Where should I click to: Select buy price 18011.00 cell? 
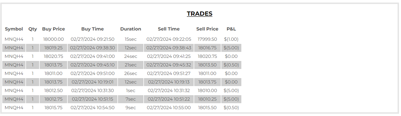click(x=53, y=74)
